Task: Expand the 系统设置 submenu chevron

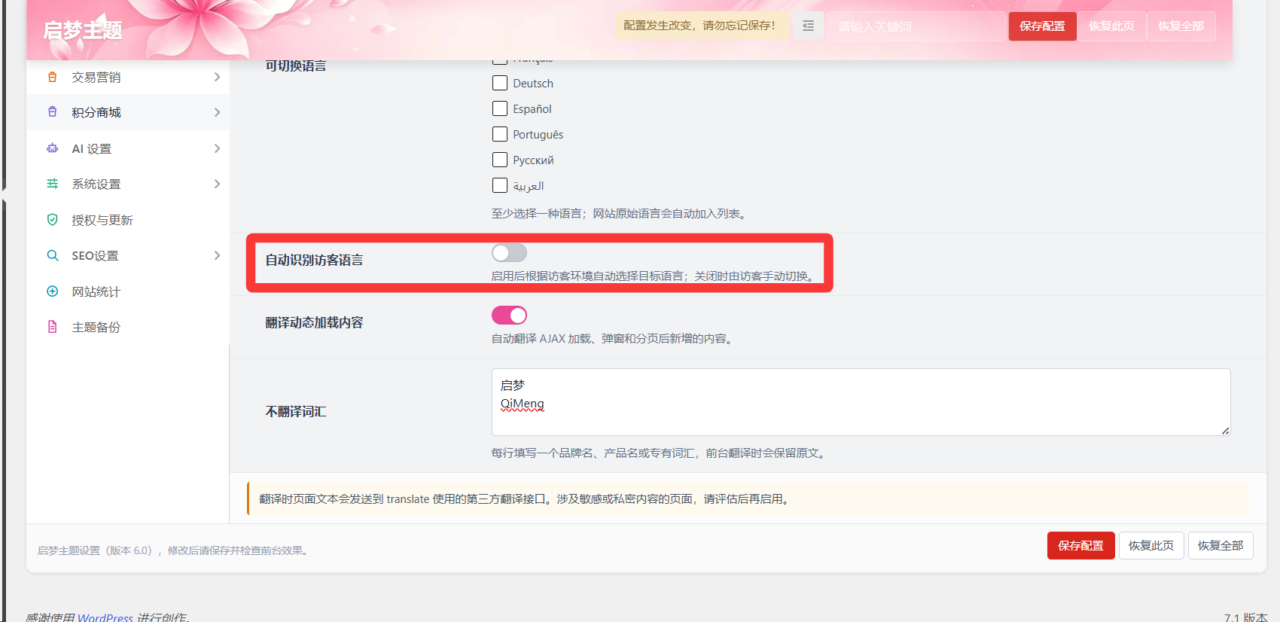Action: pos(217,184)
